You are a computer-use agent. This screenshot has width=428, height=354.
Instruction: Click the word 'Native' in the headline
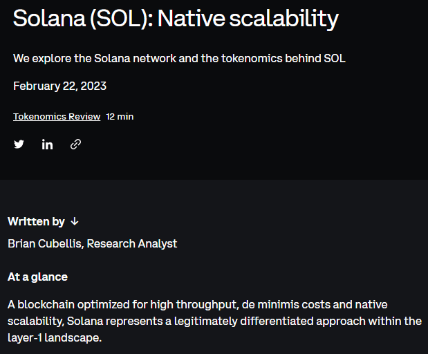[x=192, y=18]
